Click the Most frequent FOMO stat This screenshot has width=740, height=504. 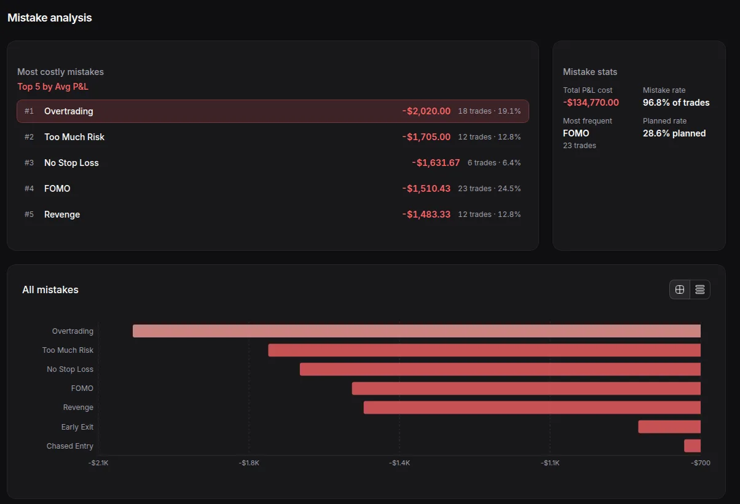[x=576, y=133]
